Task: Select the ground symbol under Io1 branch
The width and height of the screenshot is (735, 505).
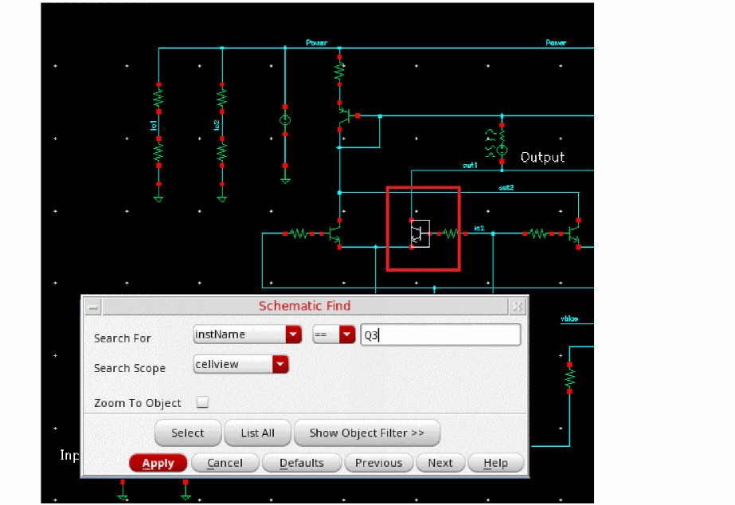Action: point(158,199)
